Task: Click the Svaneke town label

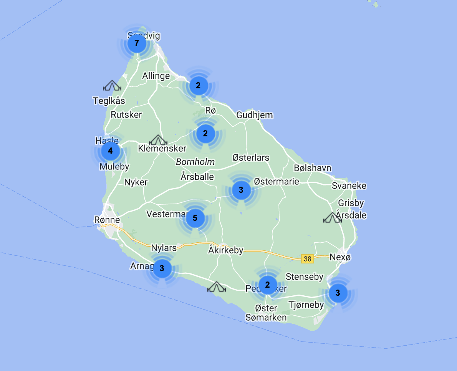Action: (x=349, y=185)
